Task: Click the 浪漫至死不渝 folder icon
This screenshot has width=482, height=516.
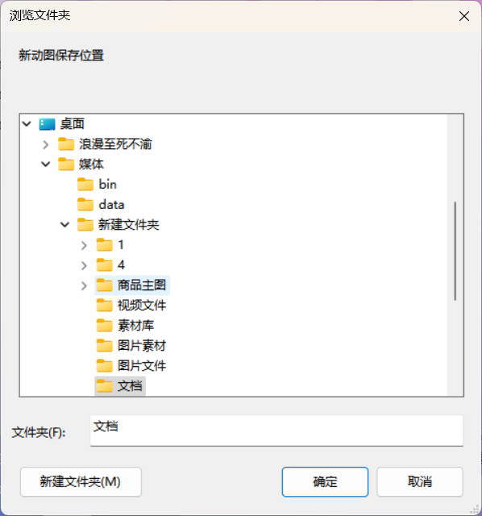Action: tap(66, 144)
